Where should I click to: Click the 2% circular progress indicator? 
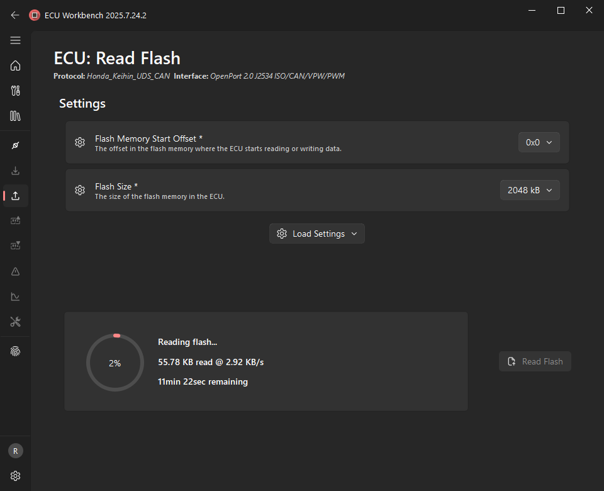[x=115, y=363]
